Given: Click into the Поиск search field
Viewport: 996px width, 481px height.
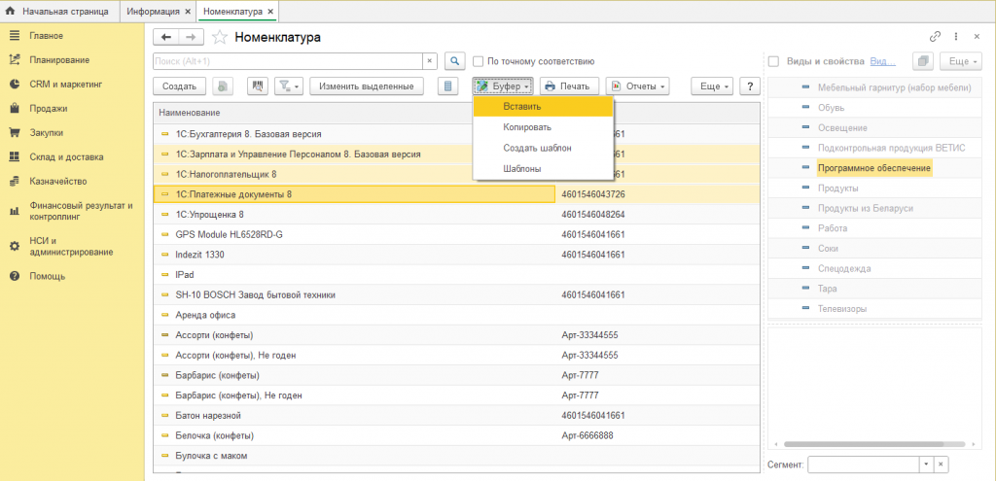Looking at the screenshot, I should pyautogui.click(x=288, y=61).
